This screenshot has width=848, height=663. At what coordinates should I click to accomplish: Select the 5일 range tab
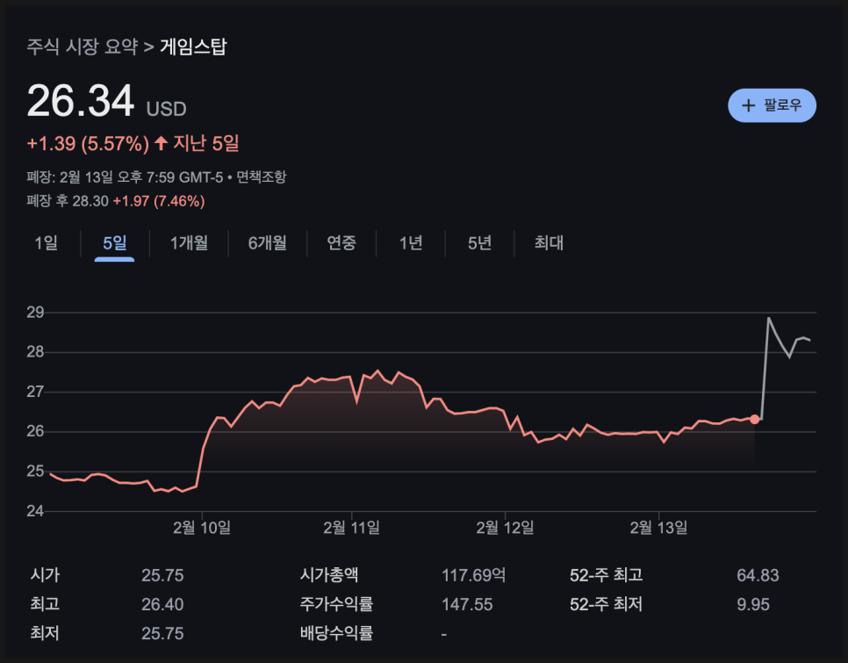tap(115, 243)
